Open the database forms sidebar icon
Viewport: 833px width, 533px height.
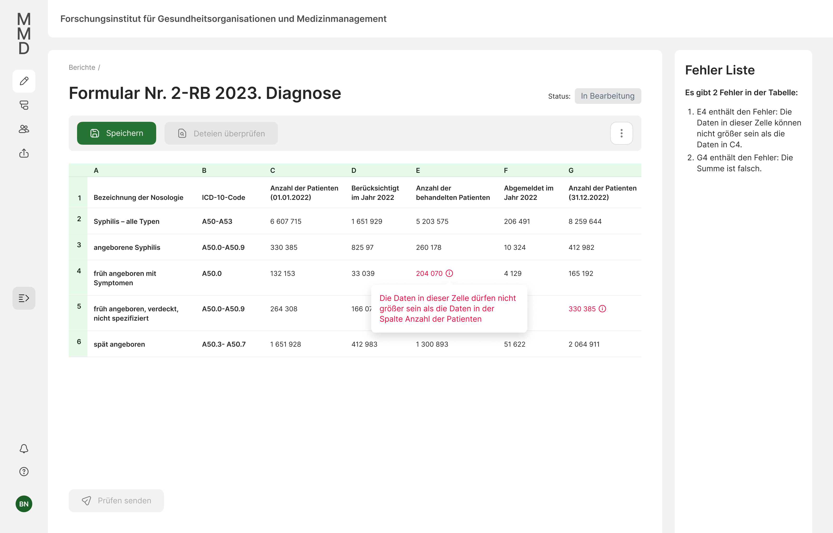(24, 105)
